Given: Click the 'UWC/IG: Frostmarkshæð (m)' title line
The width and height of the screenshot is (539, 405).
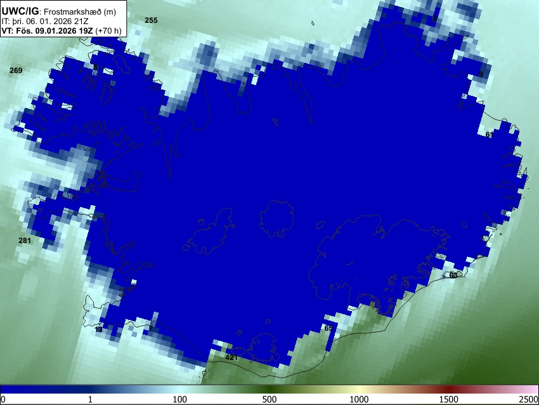Looking at the screenshot, I should tap(59, 11).
